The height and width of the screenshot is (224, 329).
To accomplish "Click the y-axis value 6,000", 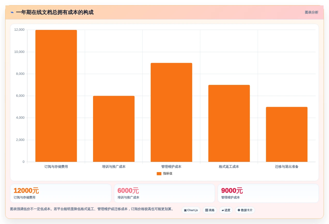I will point(20,96).
